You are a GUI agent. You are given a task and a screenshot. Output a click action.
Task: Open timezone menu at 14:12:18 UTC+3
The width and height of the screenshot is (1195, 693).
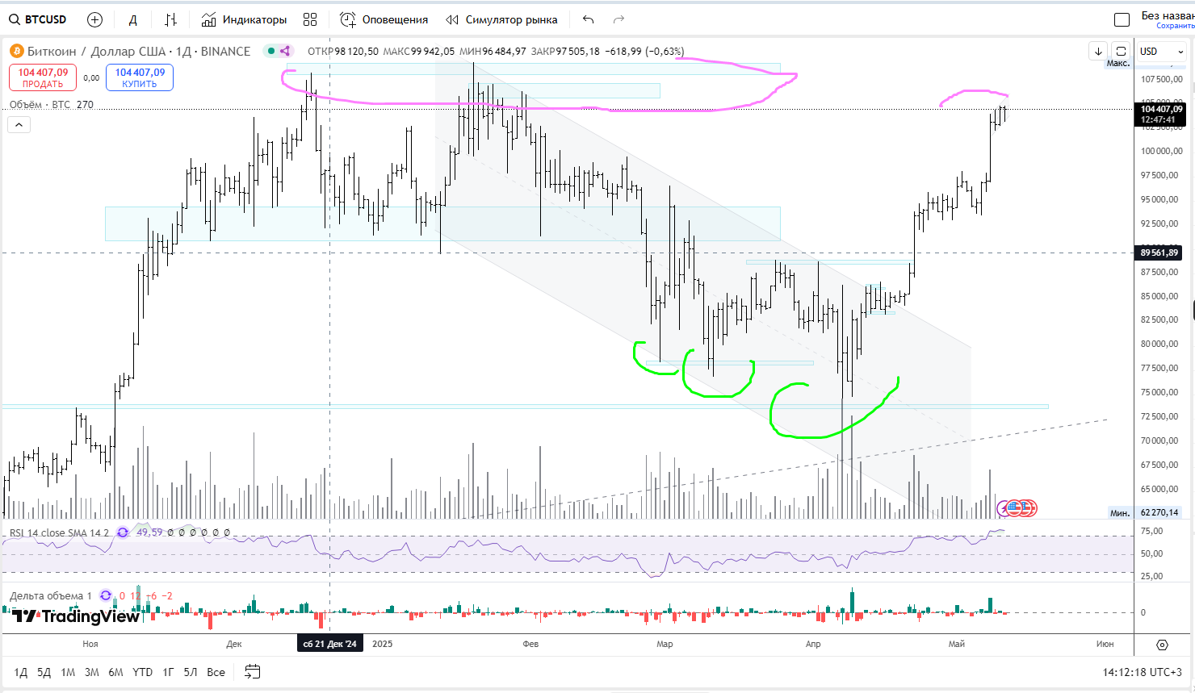tap(1143, 672)
